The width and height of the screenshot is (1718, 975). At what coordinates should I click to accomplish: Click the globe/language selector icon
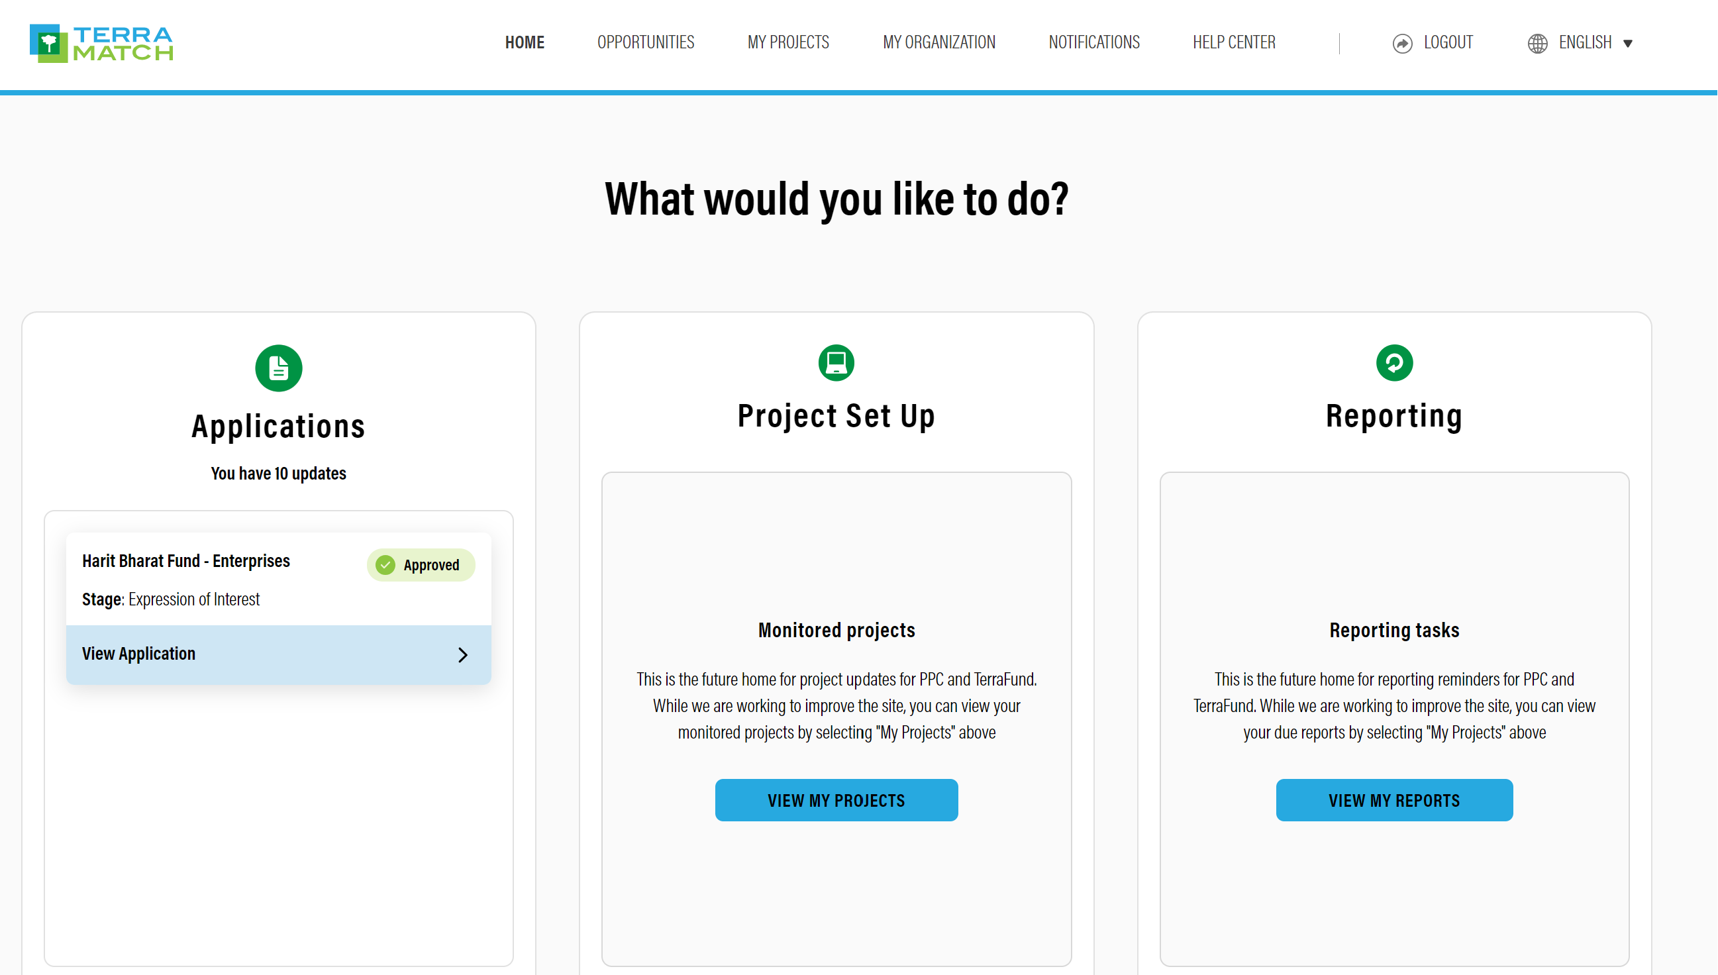pos(1537,42)
